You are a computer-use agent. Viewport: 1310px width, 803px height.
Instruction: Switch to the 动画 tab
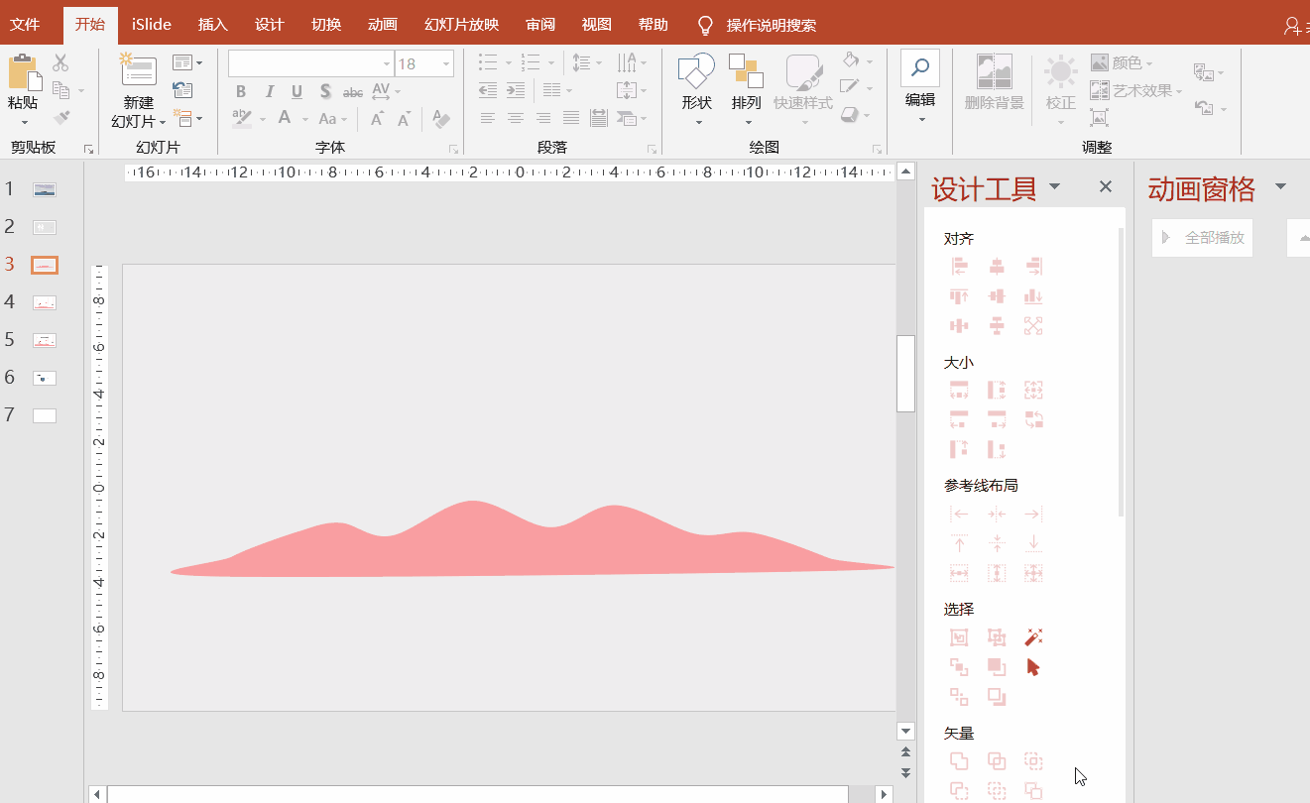click(382, 25)
